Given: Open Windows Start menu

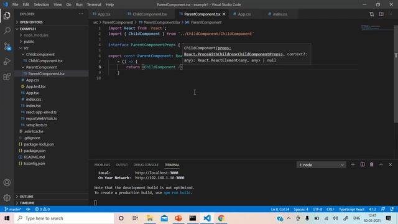Looking at the screenshot, I should [7, 218].
